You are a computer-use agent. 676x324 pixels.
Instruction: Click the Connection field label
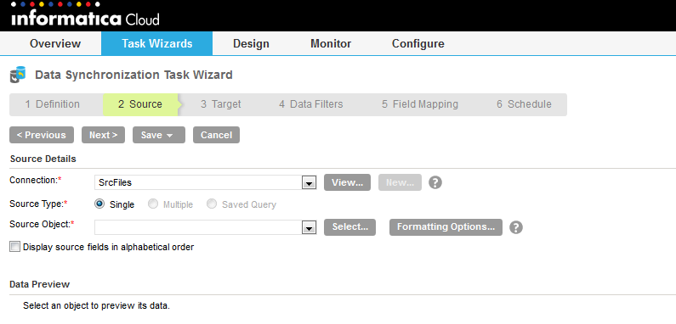pyautogui.click(x=36, y=180)
